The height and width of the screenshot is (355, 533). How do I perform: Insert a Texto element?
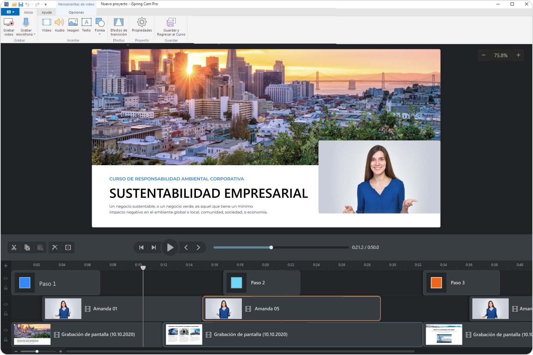pos(86,25)
